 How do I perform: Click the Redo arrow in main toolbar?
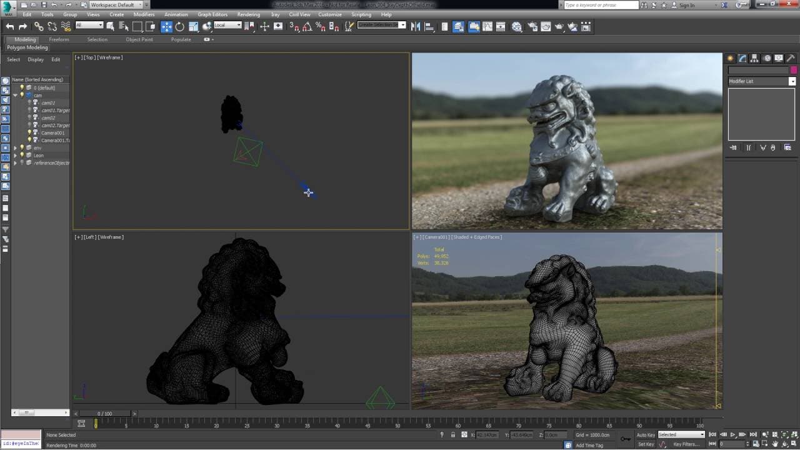tap(23, 26)
